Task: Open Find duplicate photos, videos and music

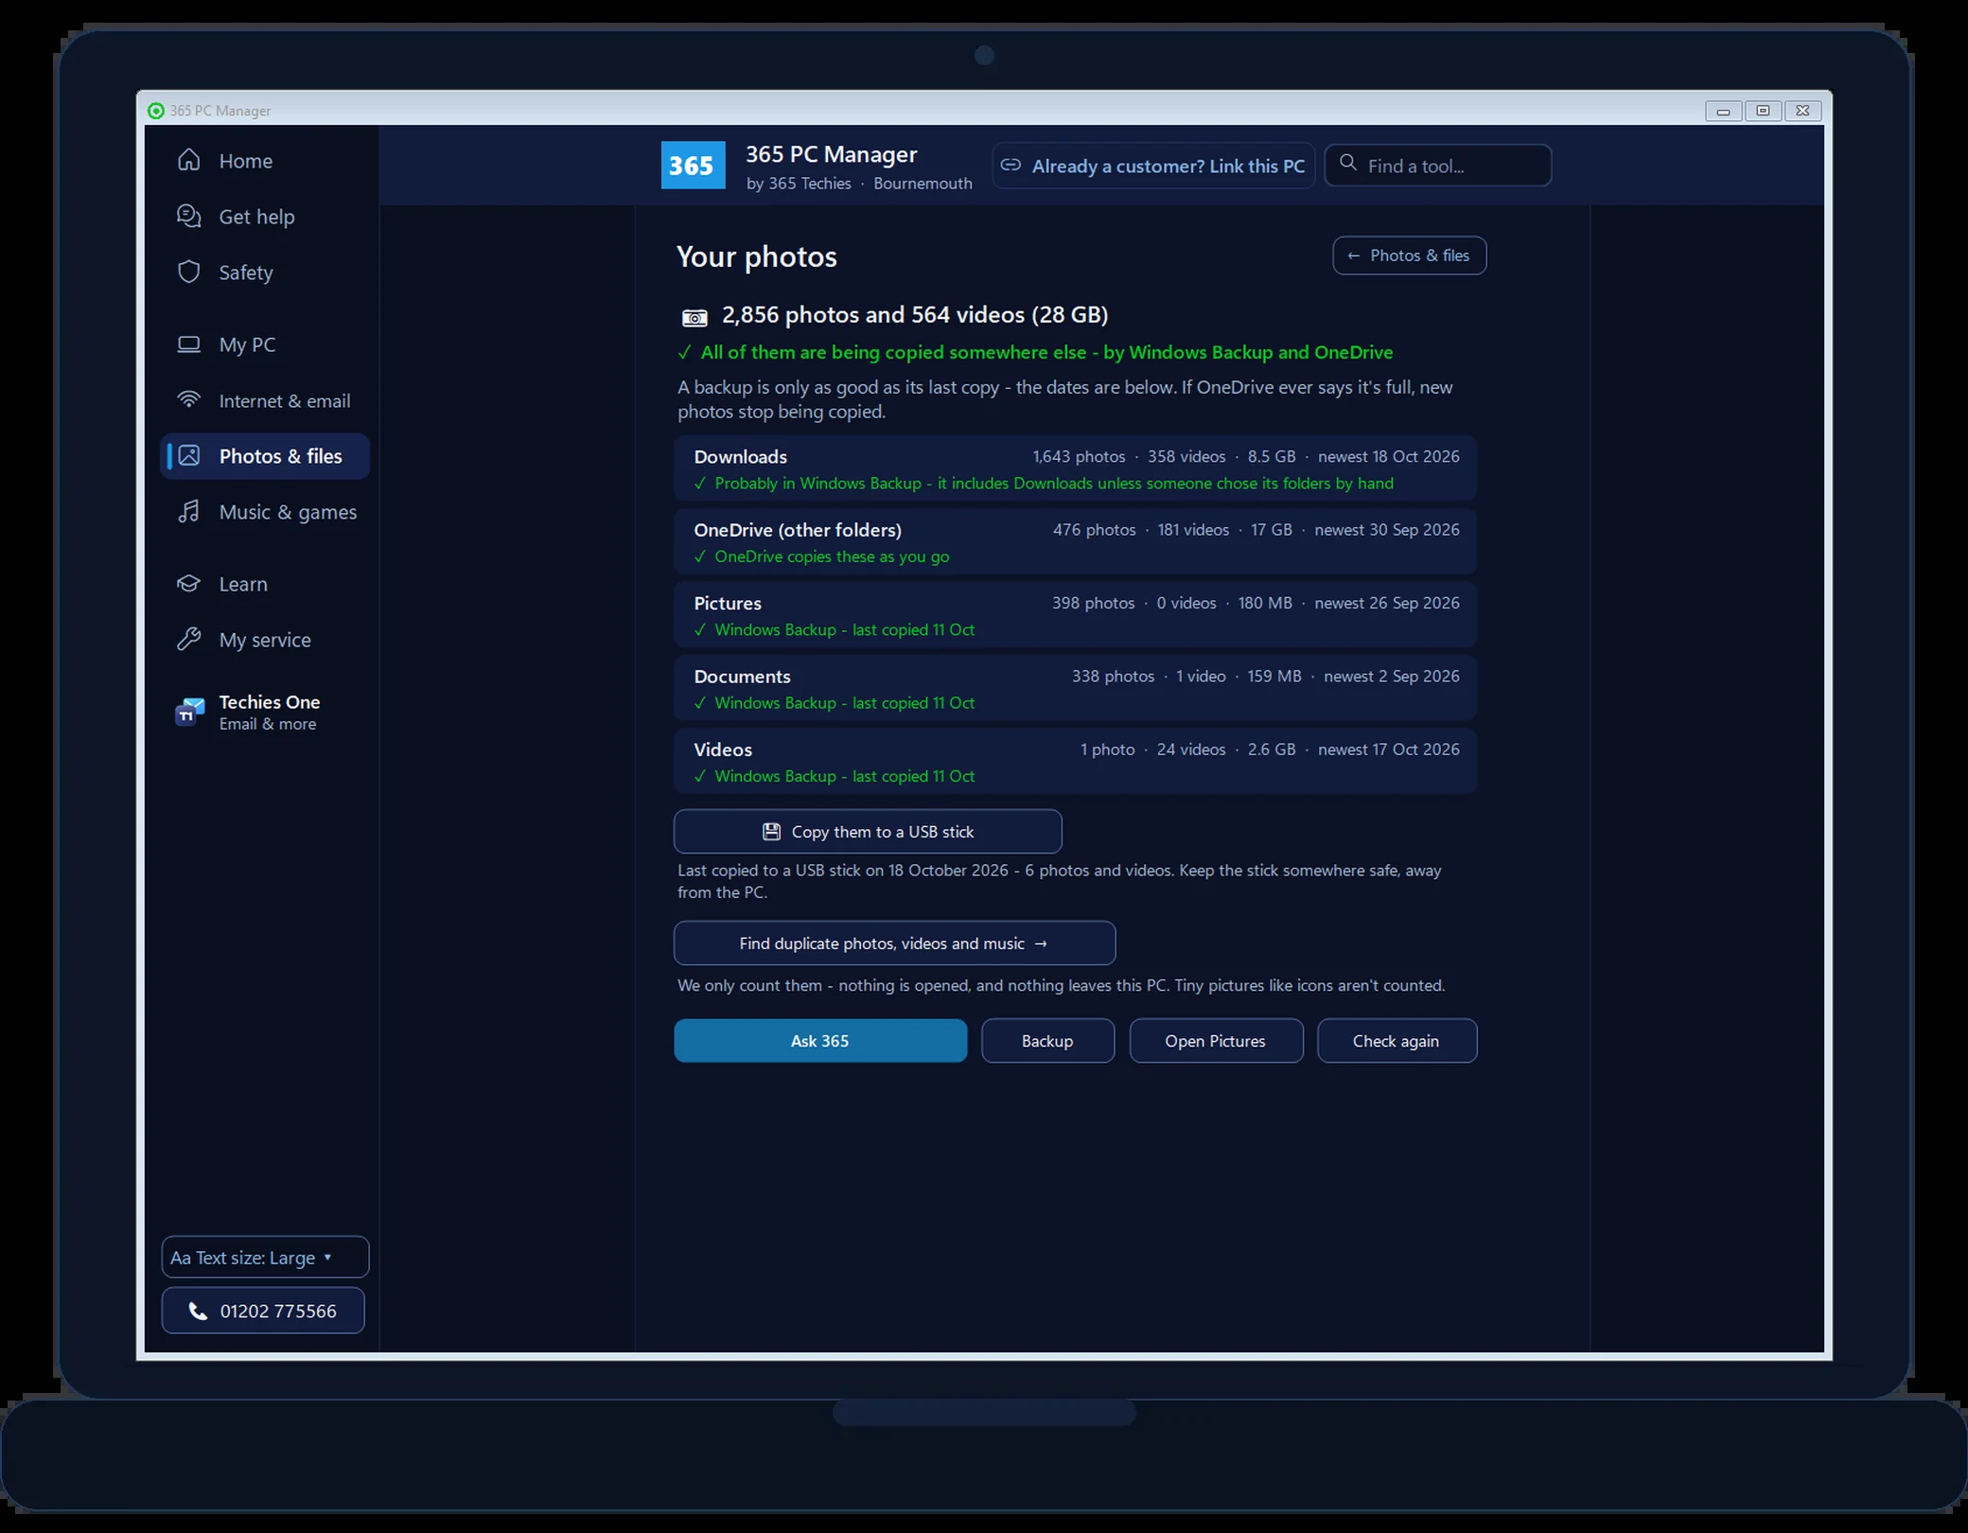Action: tap(894, 943)
